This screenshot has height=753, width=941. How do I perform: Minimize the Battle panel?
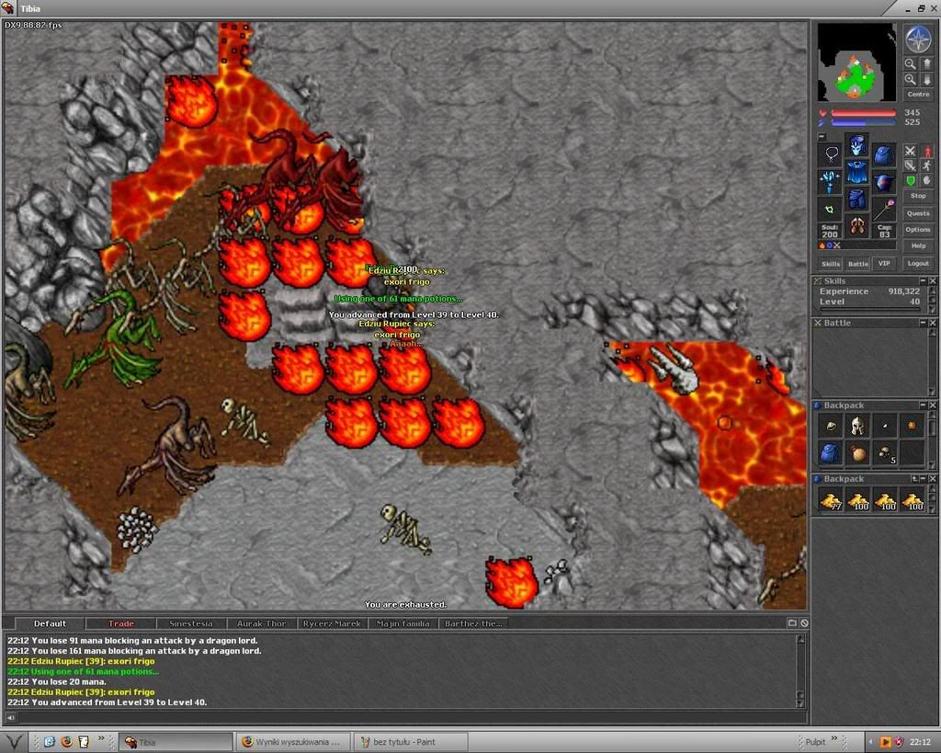[x=923, y=323]
